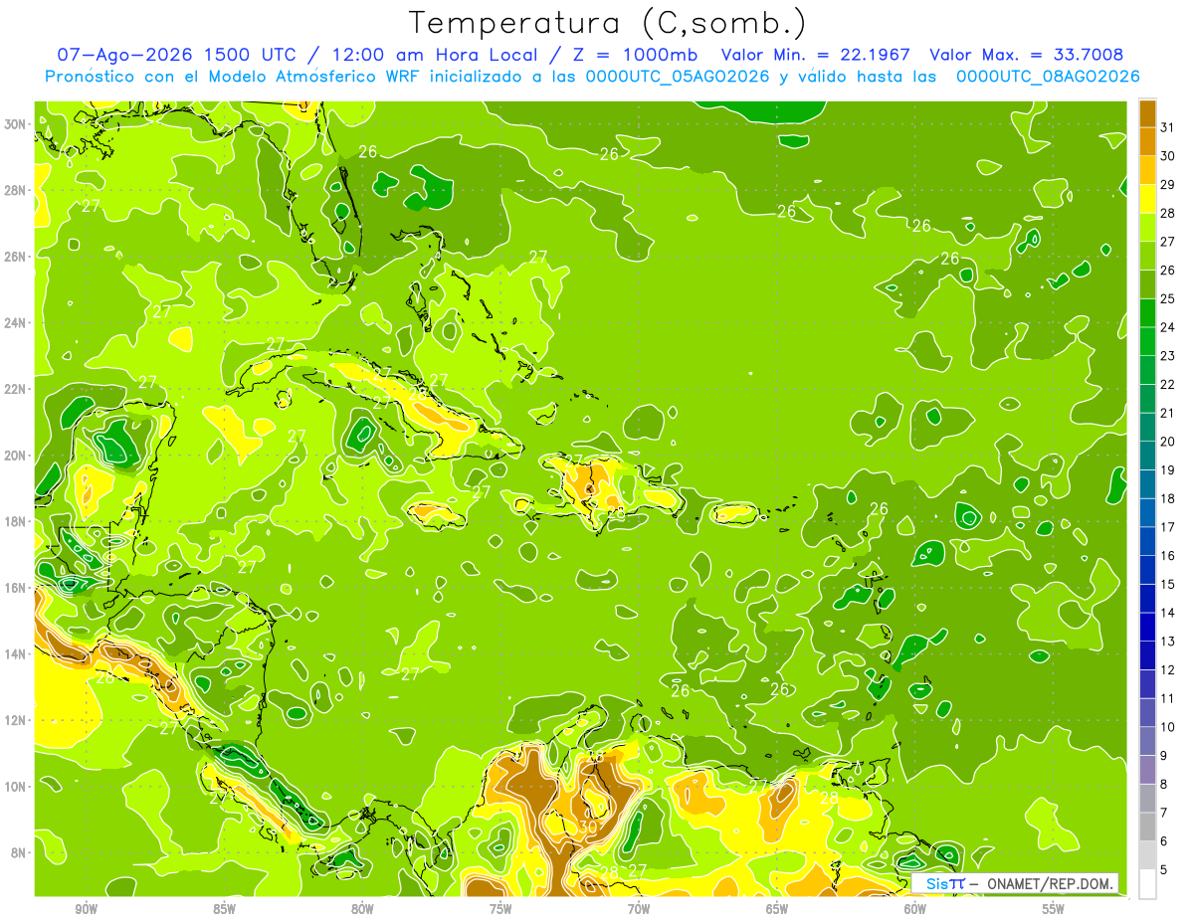The width and height of the screenshot is (1194, 922).
Task: Click the "18N" latitude axis label
Action: pos(15,521)
